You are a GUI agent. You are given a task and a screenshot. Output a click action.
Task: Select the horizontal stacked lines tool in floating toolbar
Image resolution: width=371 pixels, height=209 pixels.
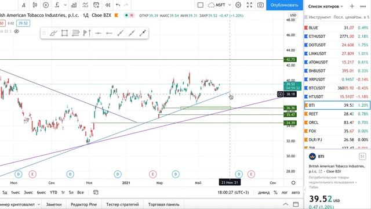pos(75,33)
